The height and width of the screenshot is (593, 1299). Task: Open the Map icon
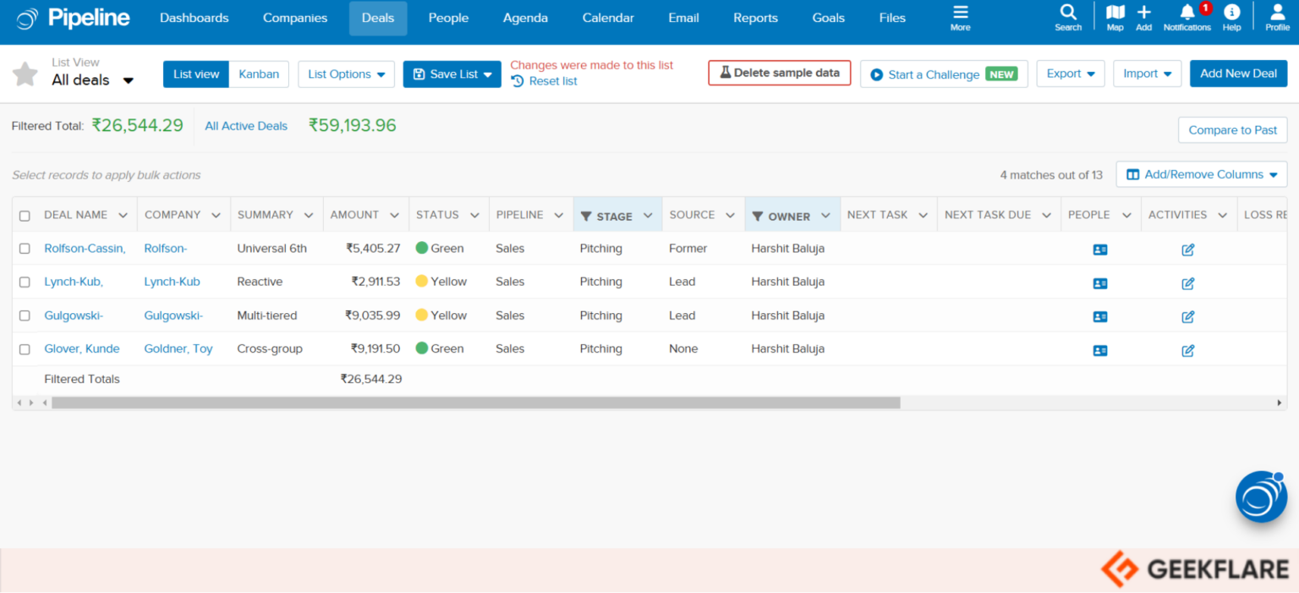click(x=1115, y=18)
